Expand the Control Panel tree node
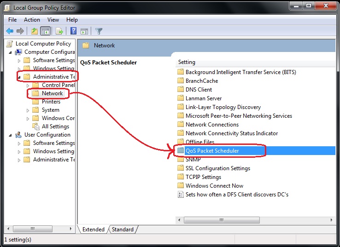The width and height of the screenshot is (340, 247). 28,86
